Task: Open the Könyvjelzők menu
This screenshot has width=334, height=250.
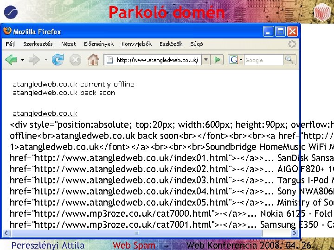Action: (136, 44)
